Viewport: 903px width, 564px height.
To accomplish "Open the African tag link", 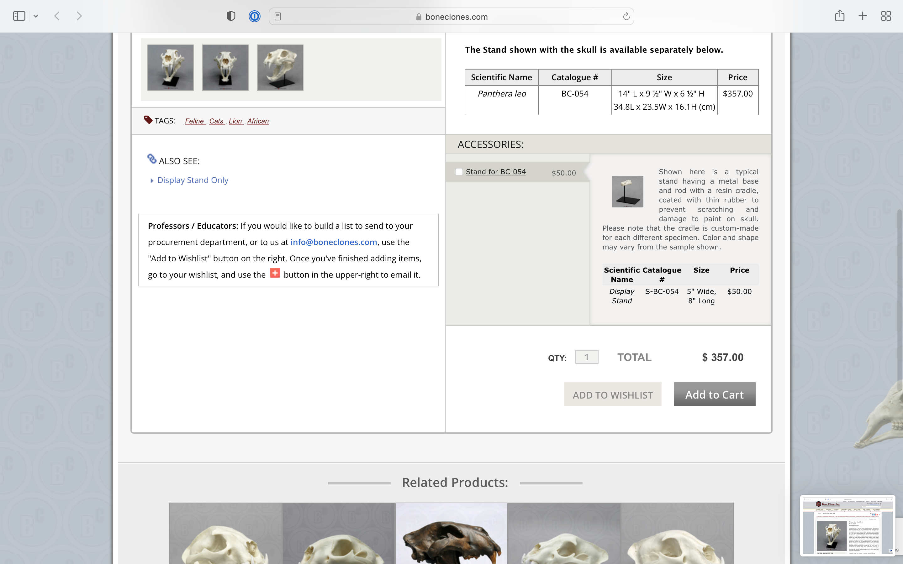I will (x=258, y=121).
